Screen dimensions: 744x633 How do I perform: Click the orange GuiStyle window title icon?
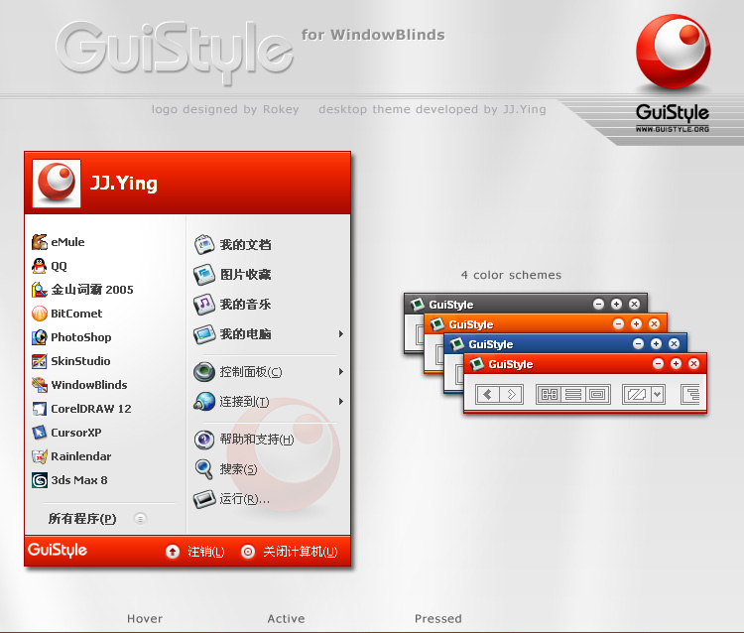(437, 324)
